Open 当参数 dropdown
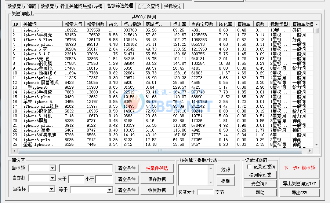 click(52, 178)
